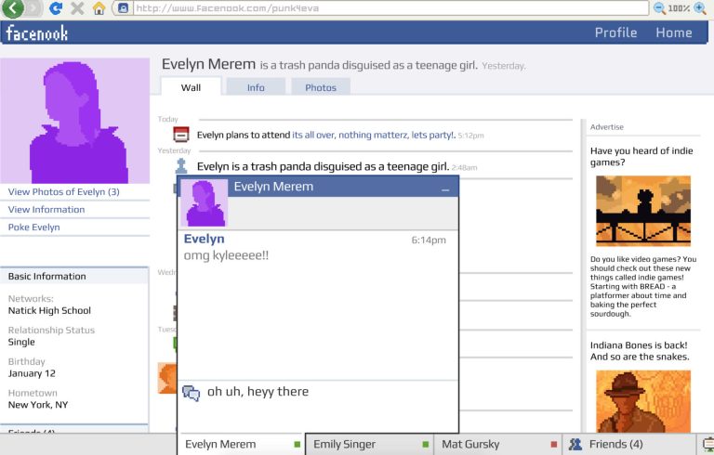Screen dimensions: 714x455
Task: Click the site identity icon beside URL
Action: [x=123, y=8]
